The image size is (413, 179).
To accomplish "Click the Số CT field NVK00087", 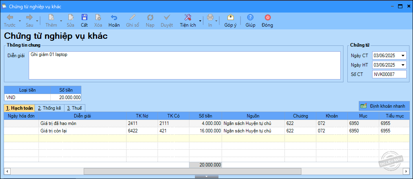I will [389, 74].
